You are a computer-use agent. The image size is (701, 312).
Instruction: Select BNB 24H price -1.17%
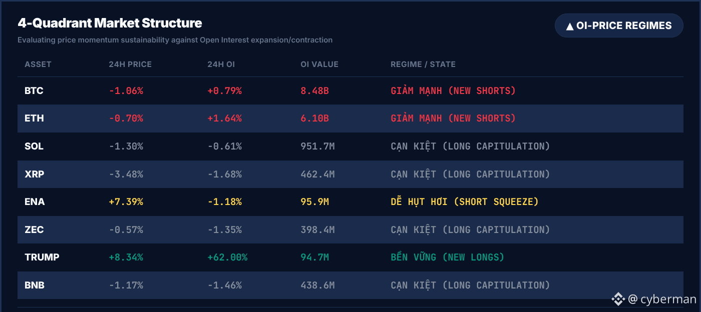(x=126, y=285)
